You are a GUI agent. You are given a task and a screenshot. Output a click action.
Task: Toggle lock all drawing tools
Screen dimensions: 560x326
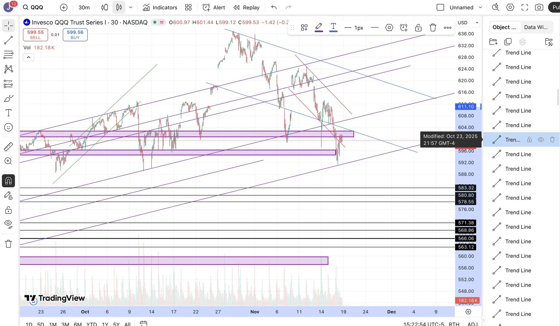(8, 210)
